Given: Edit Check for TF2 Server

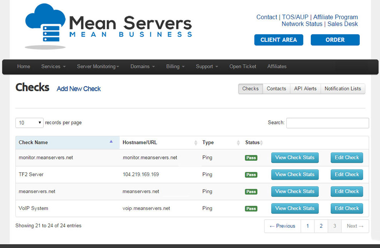Looking at the screenshot, I should pyautogui.click(x=347, y=175).
